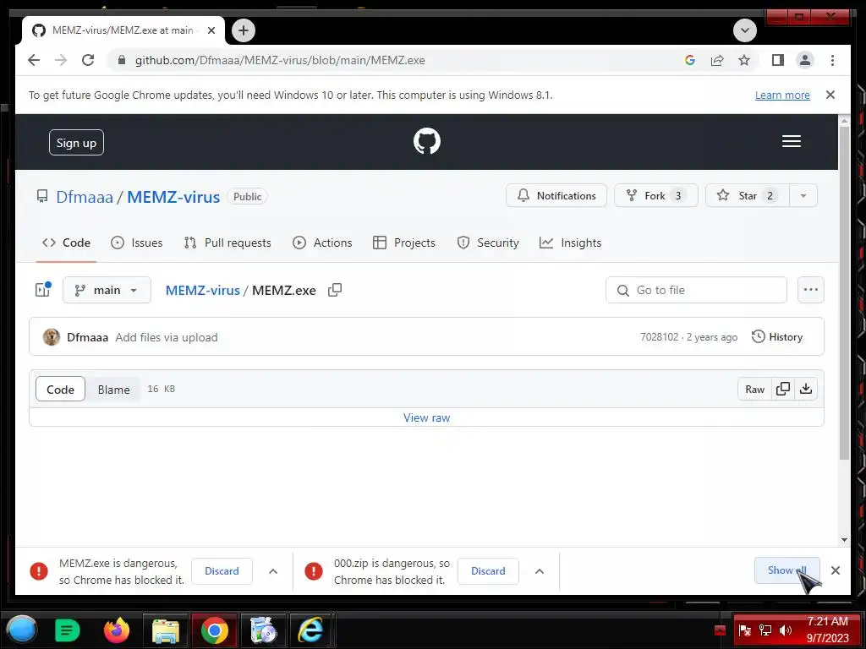Image resolution: width=866 pixels, height=649 pixels.
Task: Open File Explorer from the taskbar
Action: pos(165,630)
